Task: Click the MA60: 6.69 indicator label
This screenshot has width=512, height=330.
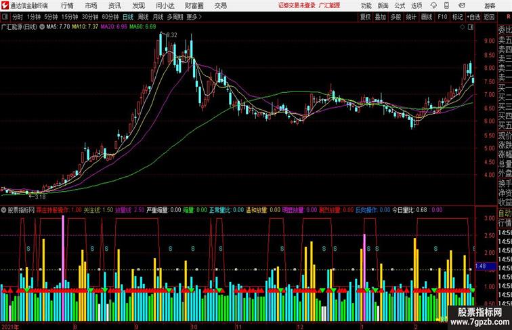Action: [x=143, y=27]
